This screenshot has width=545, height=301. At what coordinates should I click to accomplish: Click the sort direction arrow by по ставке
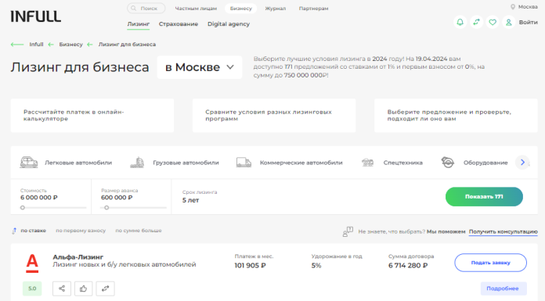pos(14,231)
